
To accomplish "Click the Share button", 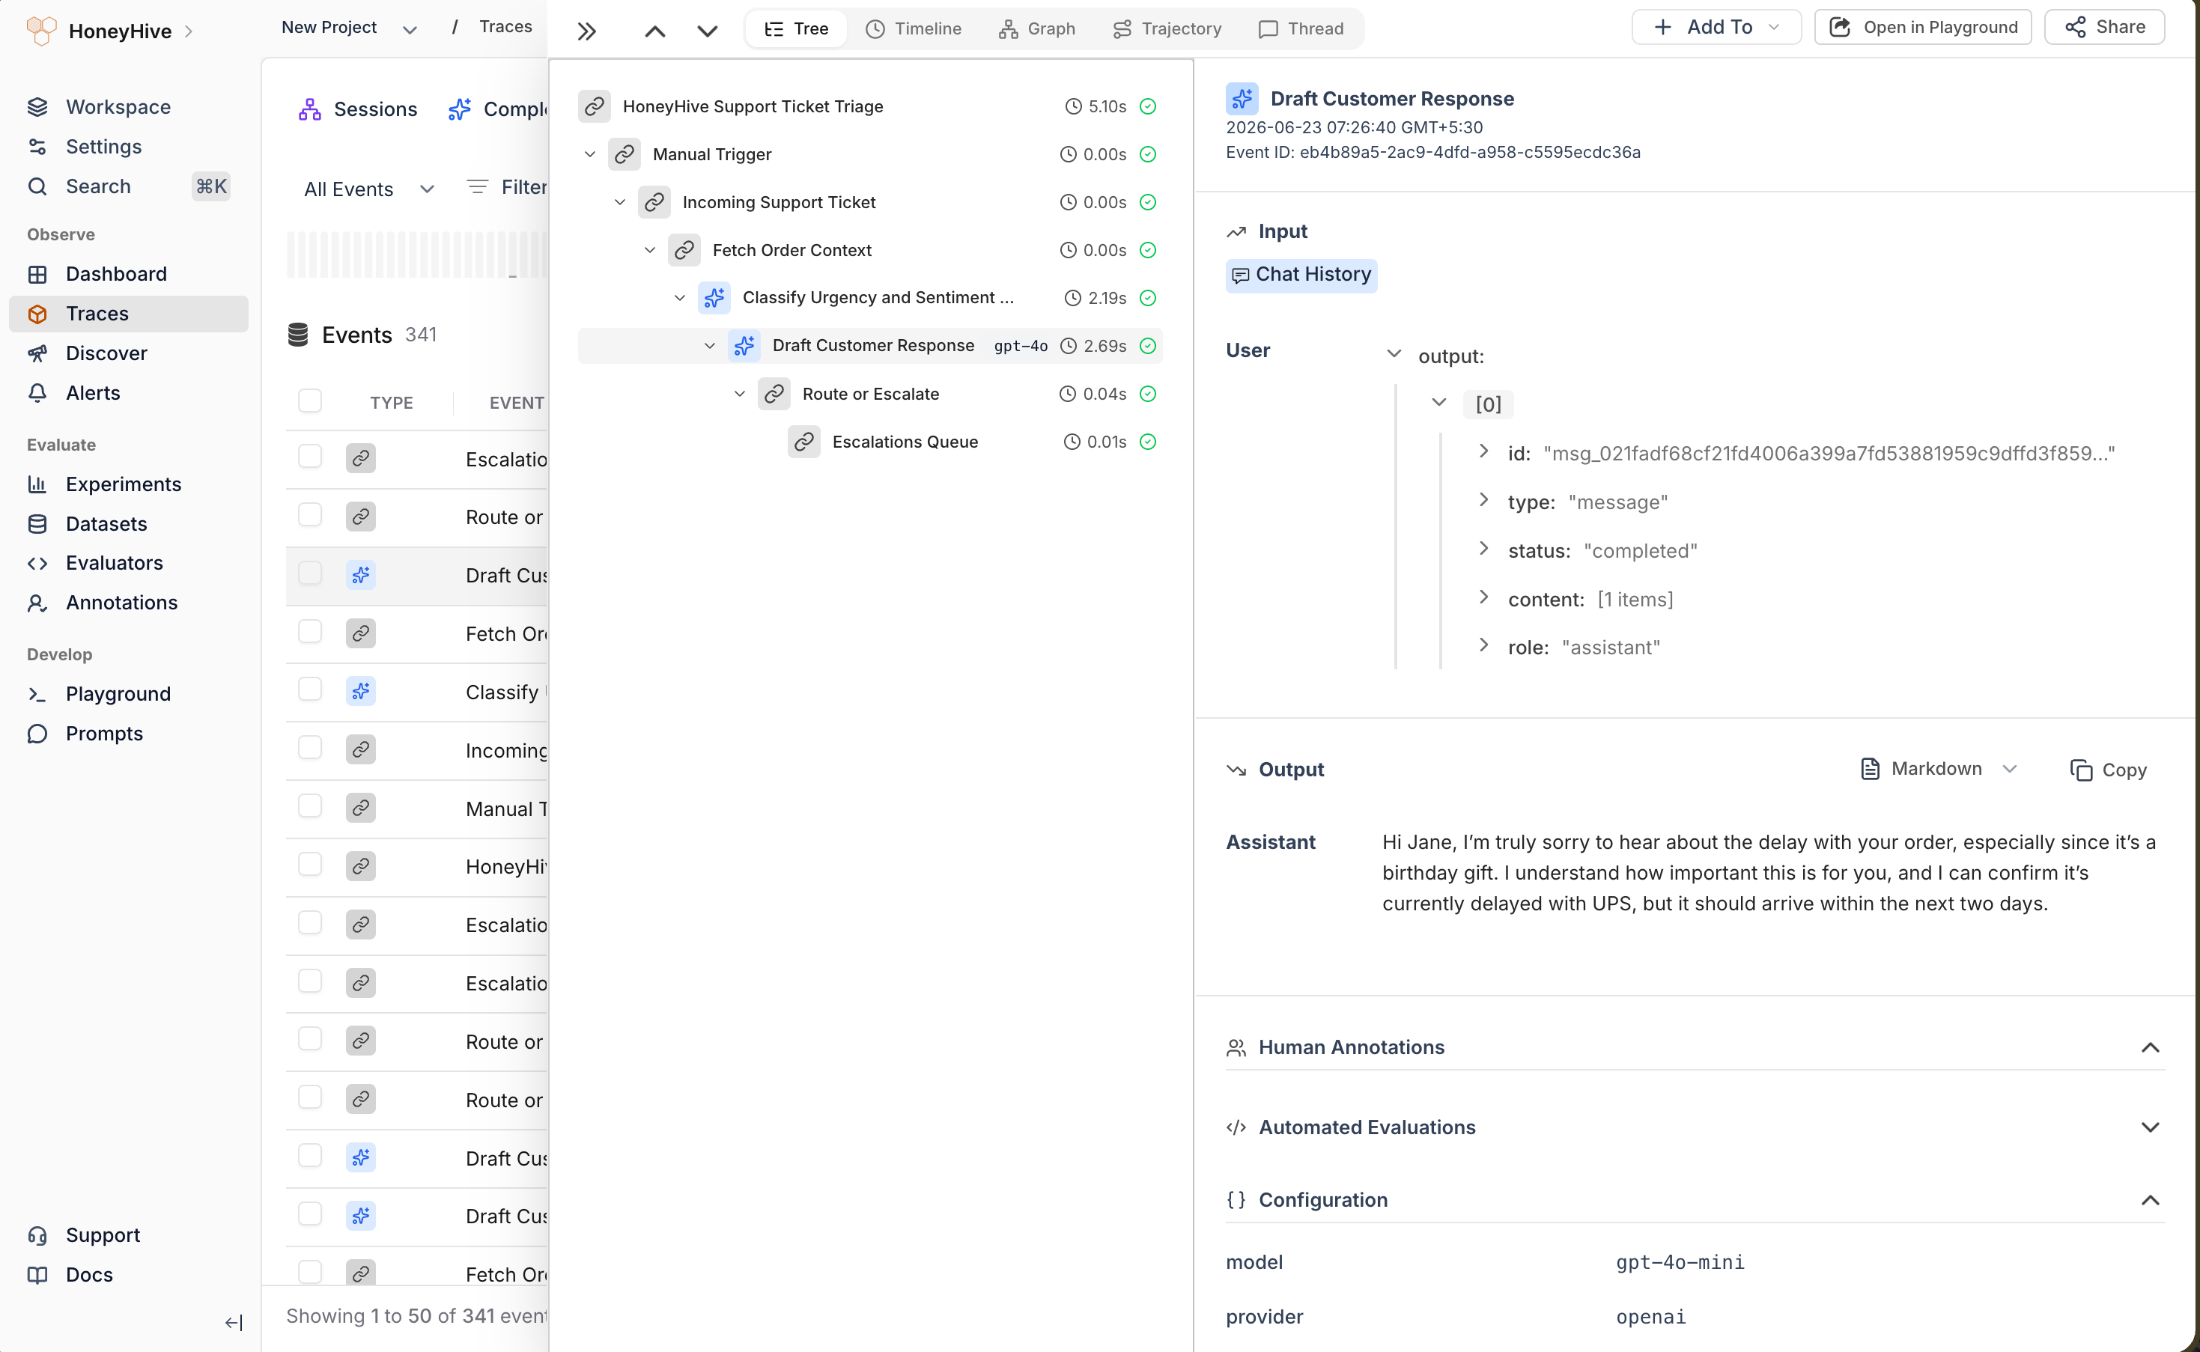I will (2104, 28).
